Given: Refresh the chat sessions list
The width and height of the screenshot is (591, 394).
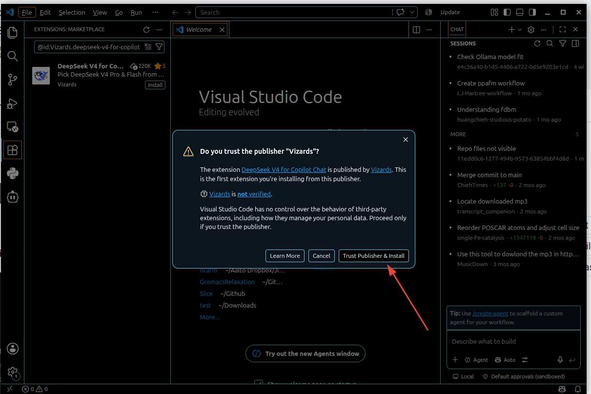Looking at the screenshot, I should [x=537, y=43].
